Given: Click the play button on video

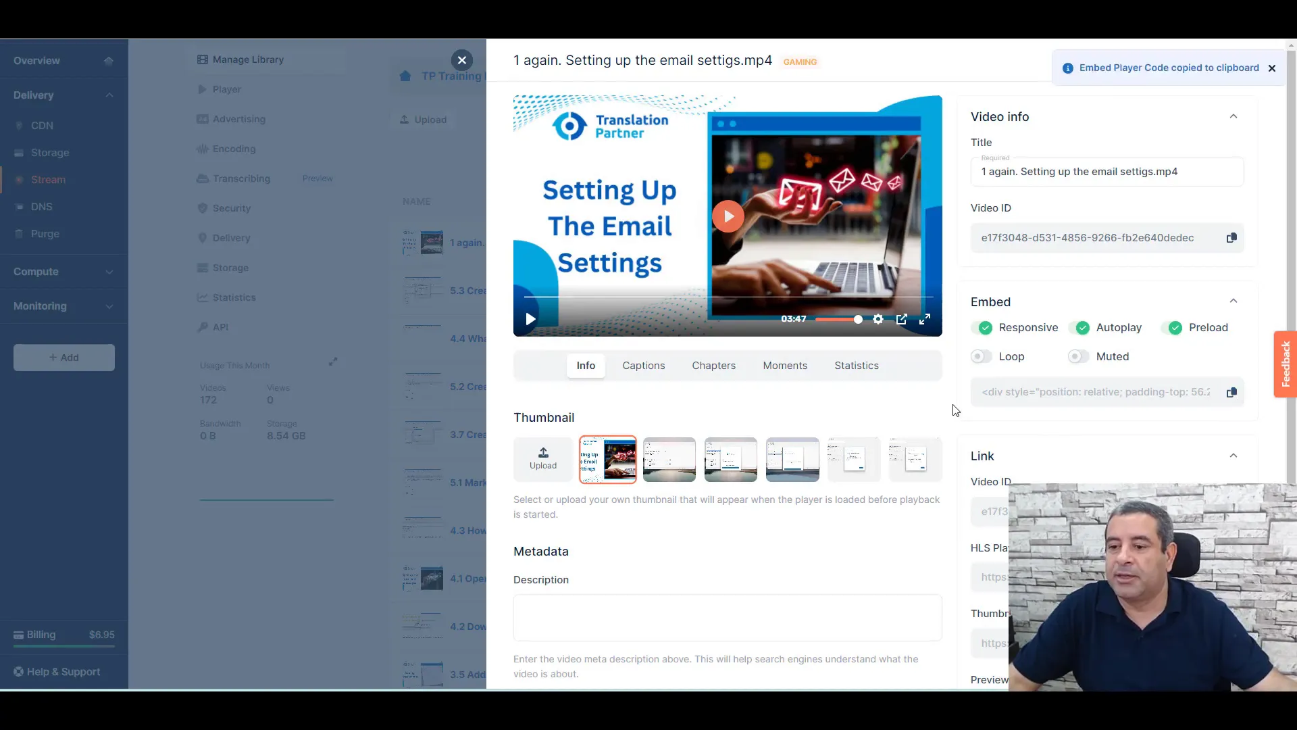Looking at the screenshot, I should coord(728,216).
